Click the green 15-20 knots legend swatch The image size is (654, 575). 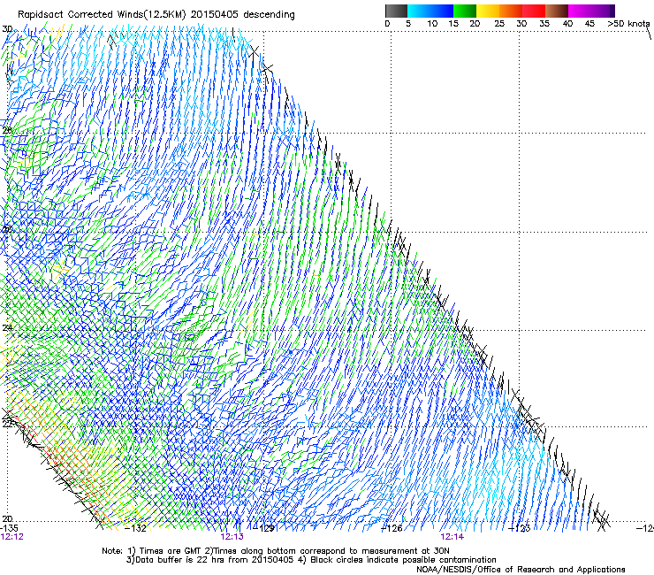[x=465, y=11]
